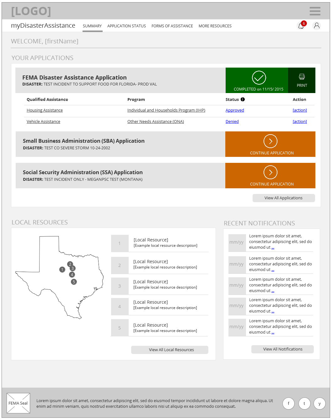Open the 'f' social media icon
The height and width of the screenshot is (420, 332).
pos(288,403)
